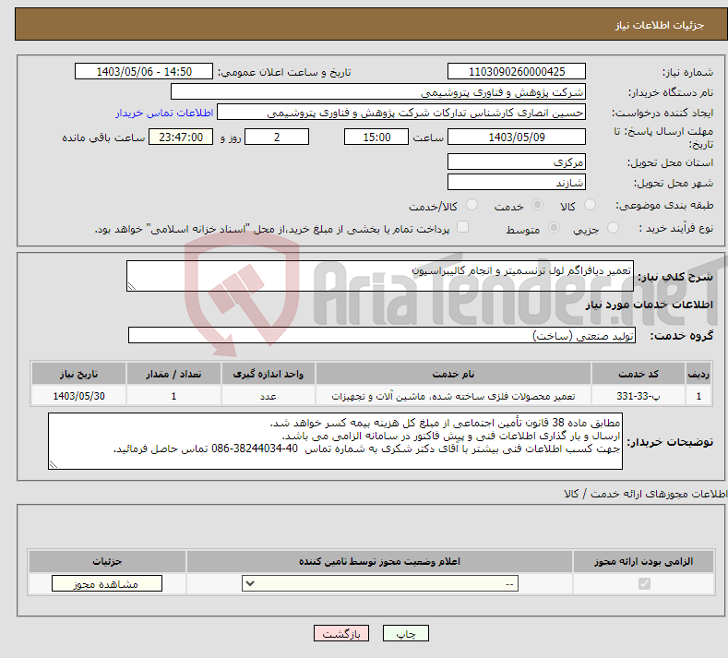Click the remaining time field 23:47:00
Image resolution: width=728 pixels, height=658 pixels.
(181, 137)
